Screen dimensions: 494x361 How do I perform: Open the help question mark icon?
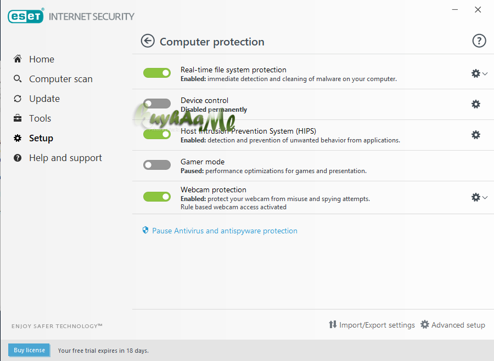click(x=479, y=41)
